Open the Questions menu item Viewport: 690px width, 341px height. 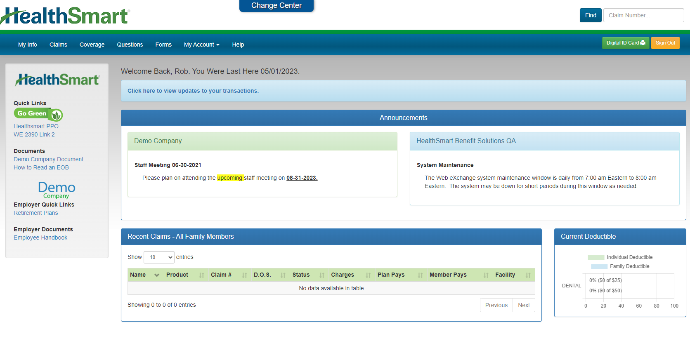130,45
